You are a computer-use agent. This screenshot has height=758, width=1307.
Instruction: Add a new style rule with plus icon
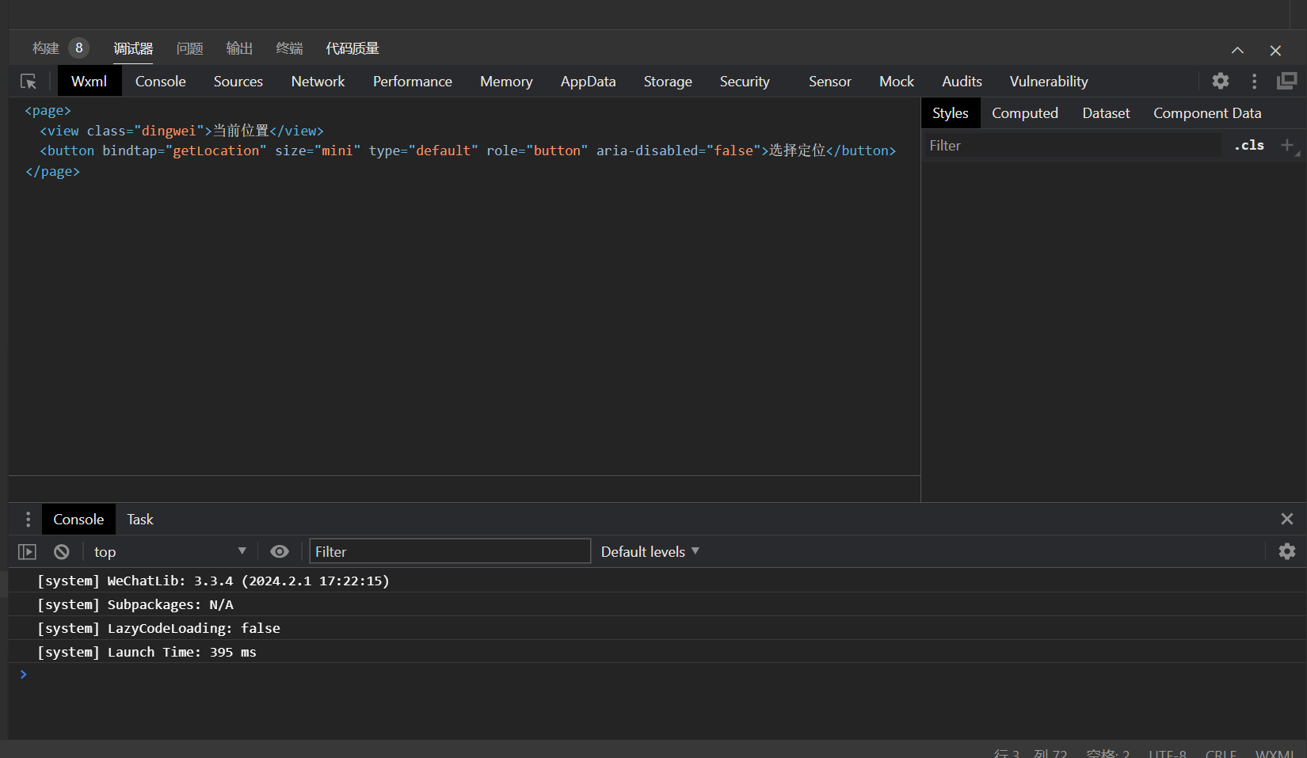[x=1287, y=145]
